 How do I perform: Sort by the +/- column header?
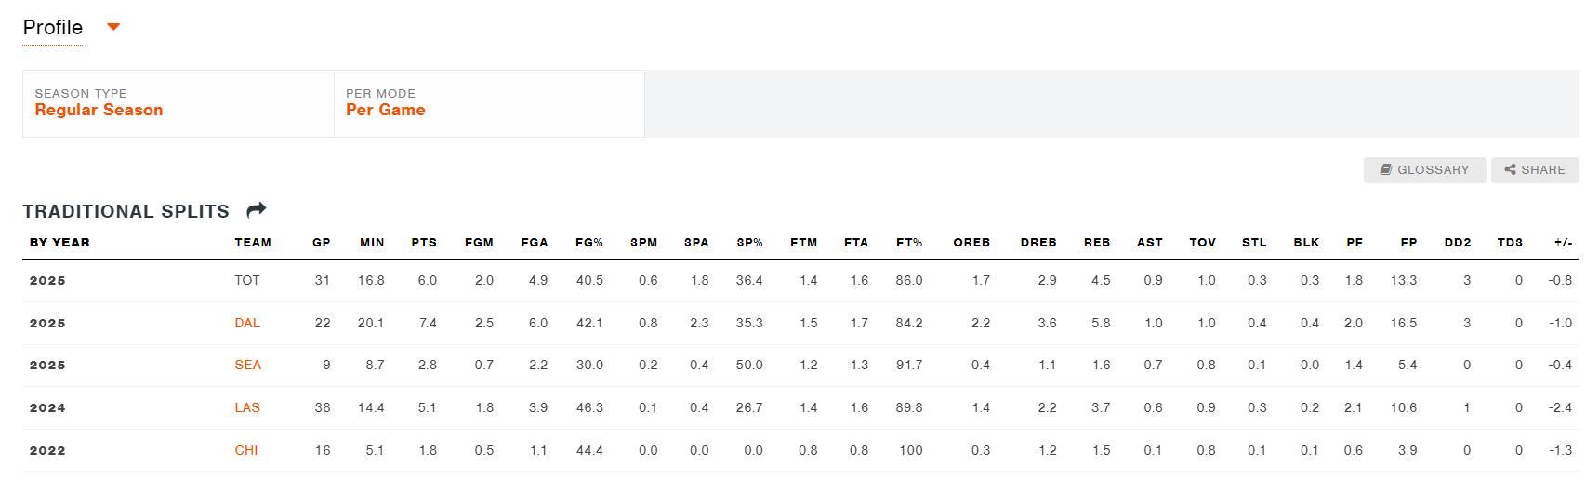[1563, 243]
